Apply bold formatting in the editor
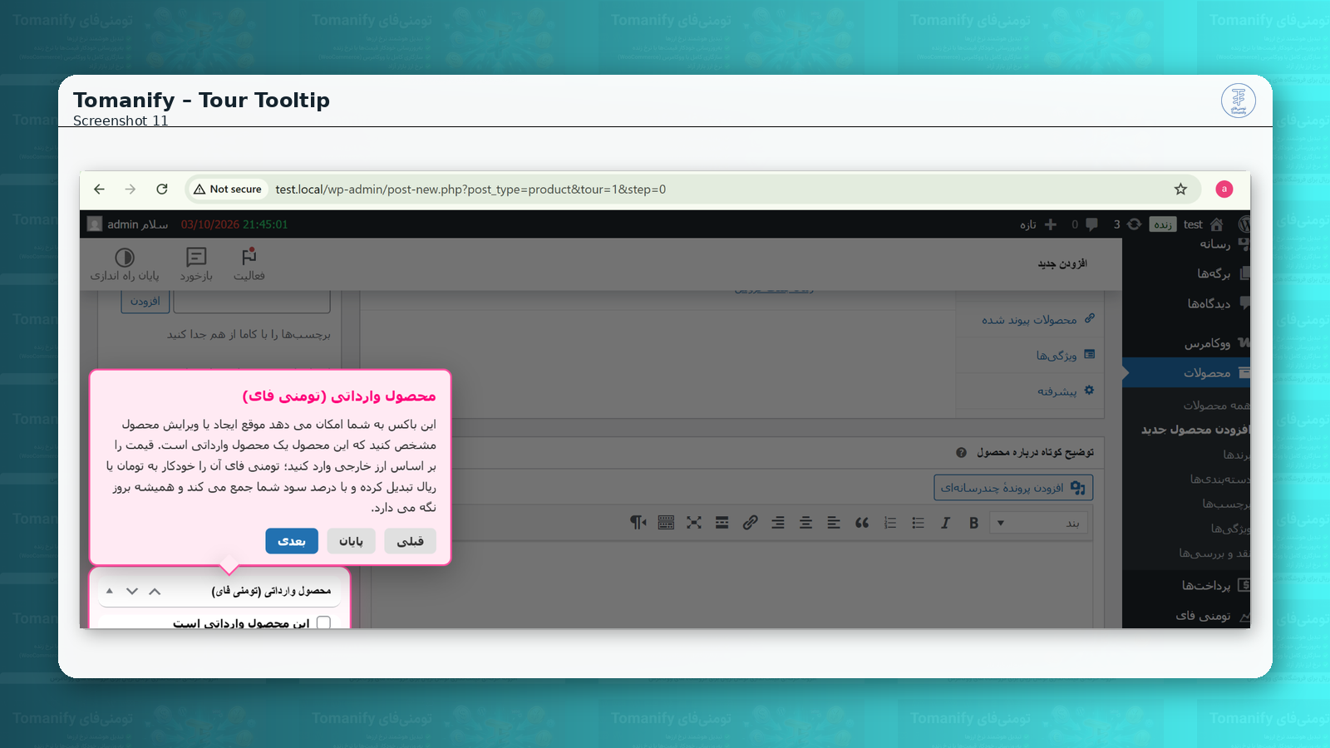Viewport: 1330px width, 748px height. click(973, 523)
